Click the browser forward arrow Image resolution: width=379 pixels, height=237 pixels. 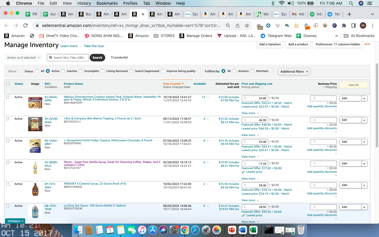coord(16,25)
